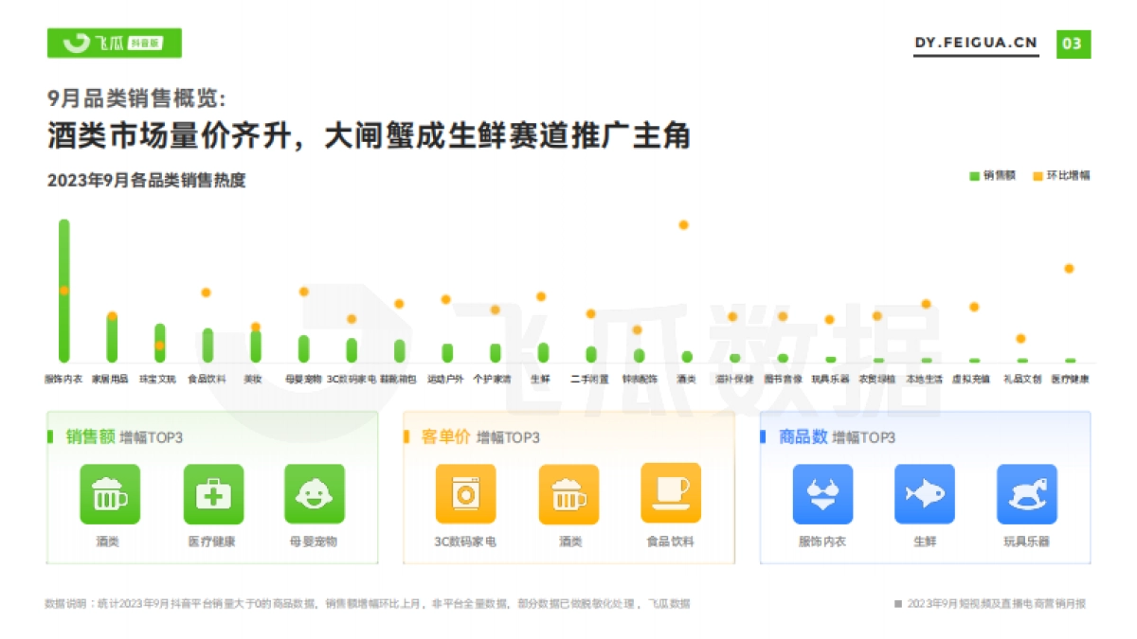Select the 医疗健康 category axis label
Image resolution: width=1137 pixels, height=639 pixels.
click(1073, 379)
